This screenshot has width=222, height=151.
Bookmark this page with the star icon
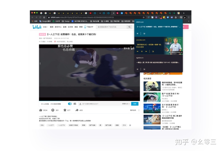coord(144,17)
